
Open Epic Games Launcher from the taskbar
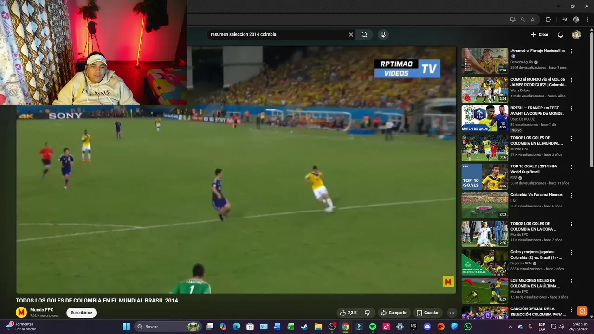pos(413,327)
